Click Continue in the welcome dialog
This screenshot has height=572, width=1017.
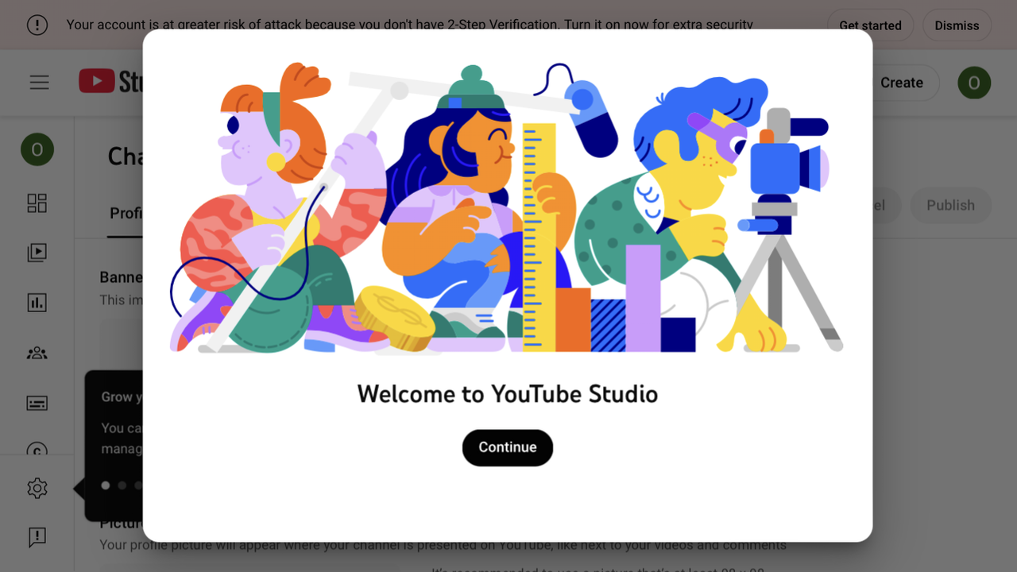click(508, 447)
